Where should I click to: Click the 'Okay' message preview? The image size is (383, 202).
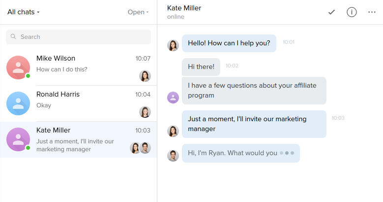coord(44,105)
